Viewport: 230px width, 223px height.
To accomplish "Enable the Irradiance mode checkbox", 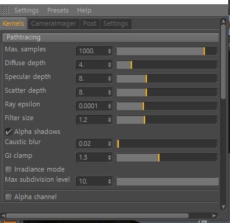I will (x=8, y=169).
